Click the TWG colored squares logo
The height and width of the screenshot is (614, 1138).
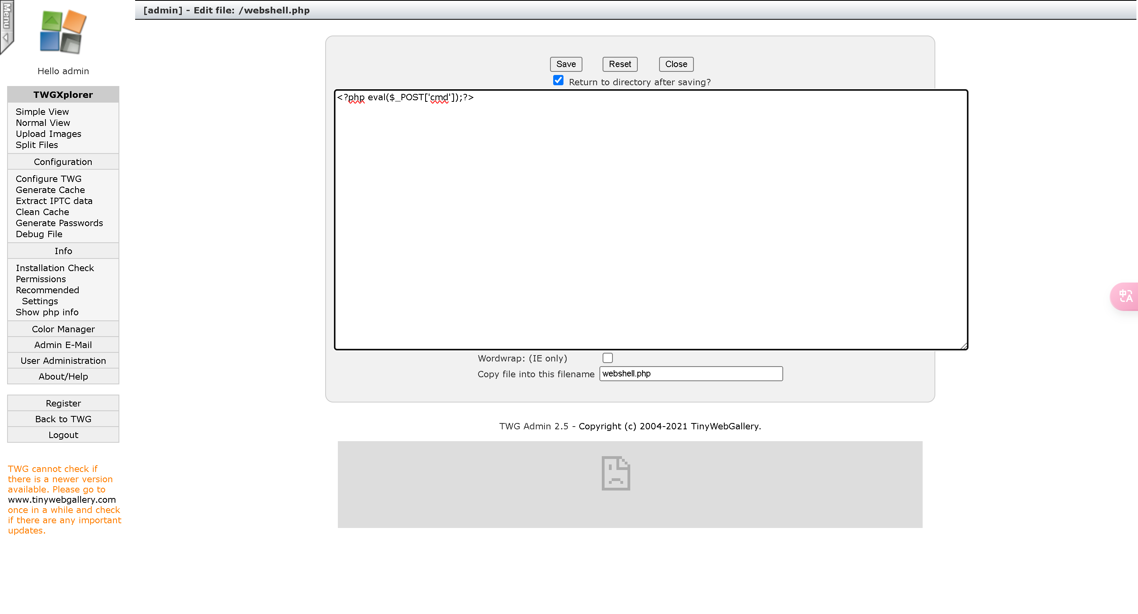[x=63, y=32]
